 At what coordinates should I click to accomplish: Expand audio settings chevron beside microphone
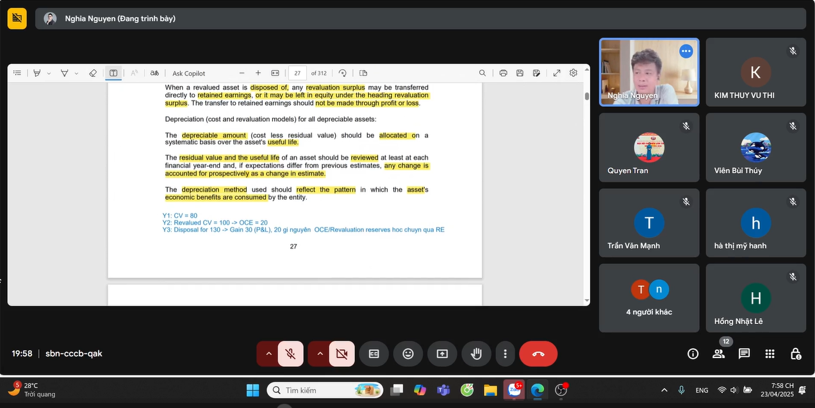268,354
